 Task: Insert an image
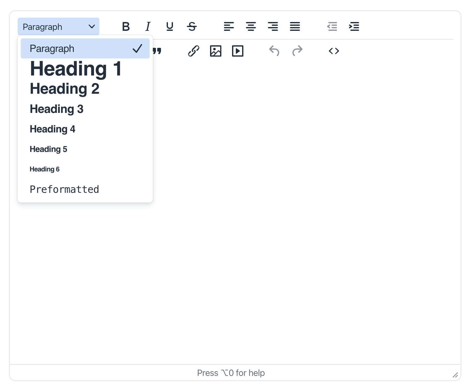pos(216,51)
